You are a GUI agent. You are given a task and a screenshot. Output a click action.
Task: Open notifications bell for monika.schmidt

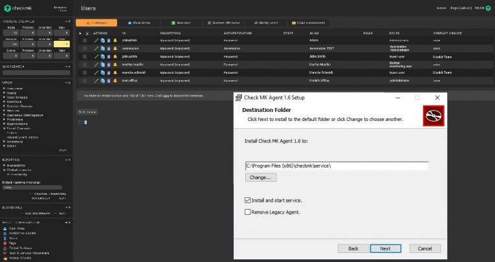click(115, 72)
